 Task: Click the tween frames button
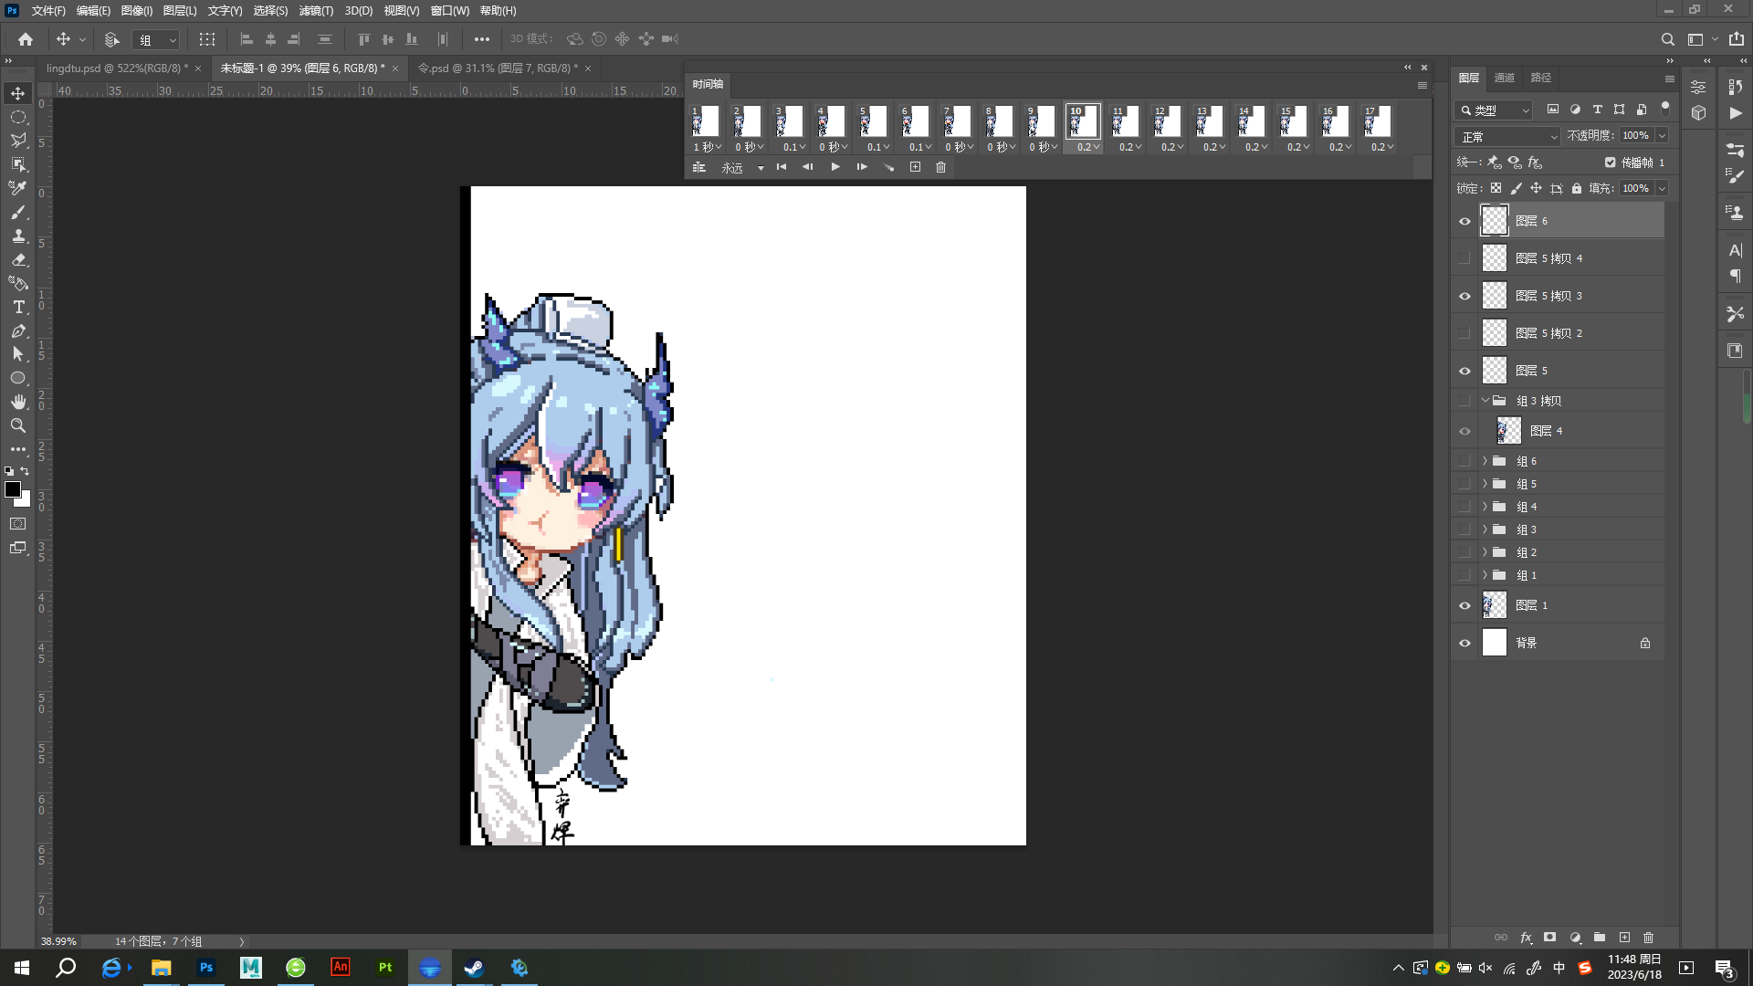[888, 167]
